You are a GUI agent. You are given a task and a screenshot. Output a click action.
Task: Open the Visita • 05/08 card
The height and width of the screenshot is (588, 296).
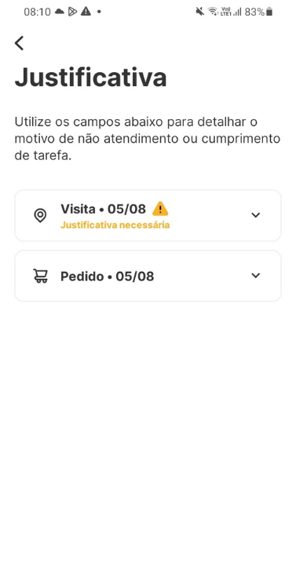point(148,216)
